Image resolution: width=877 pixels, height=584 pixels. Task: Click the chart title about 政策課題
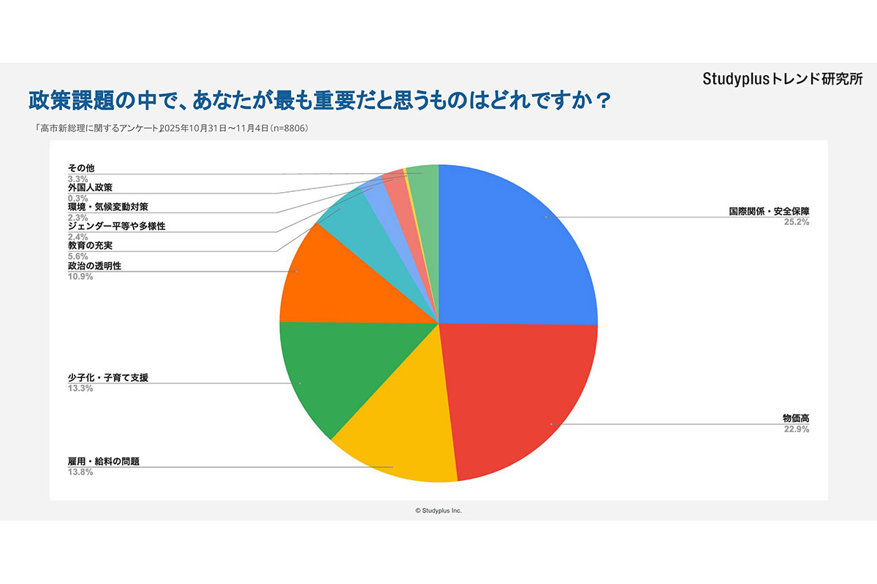[319, 100]
